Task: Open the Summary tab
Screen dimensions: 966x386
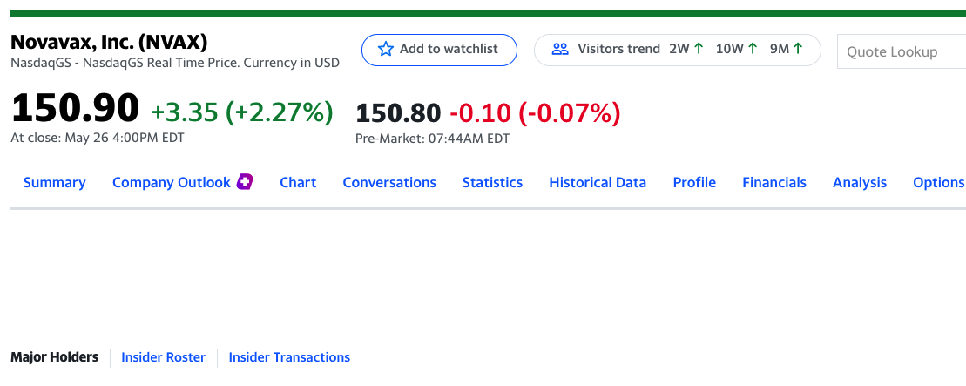Action: pyautogui.click(x=54, y=182)
